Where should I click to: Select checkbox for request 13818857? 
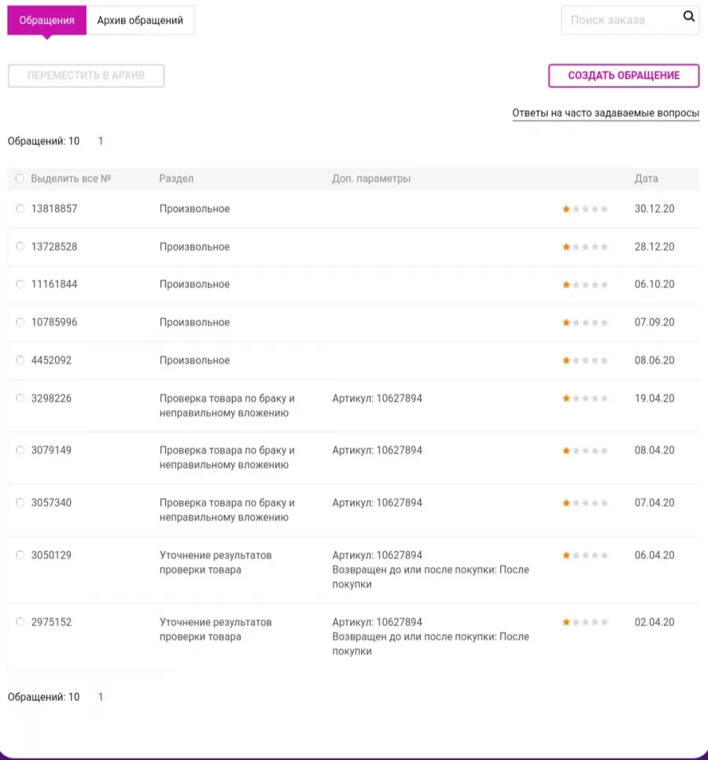point(20,209)
